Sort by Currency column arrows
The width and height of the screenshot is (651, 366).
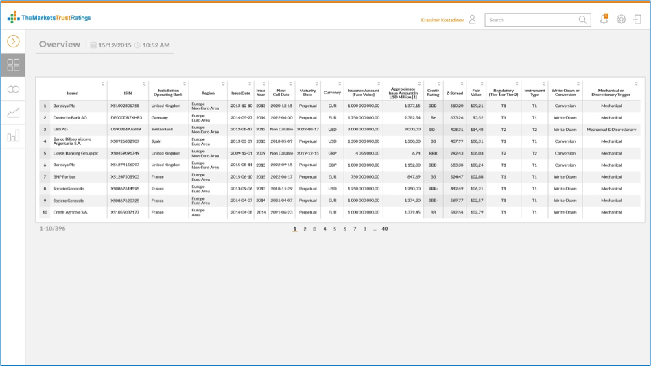(340, 84)
